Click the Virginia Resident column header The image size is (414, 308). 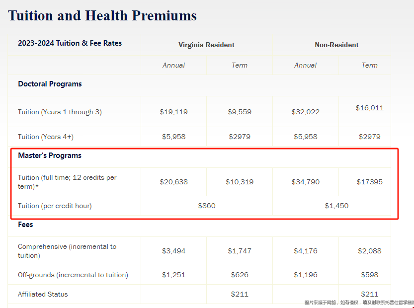(x=206, y=45)
